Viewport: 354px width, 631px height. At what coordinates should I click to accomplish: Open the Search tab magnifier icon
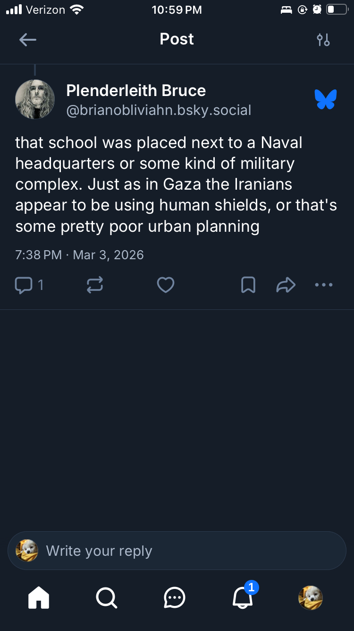point(107,598)
